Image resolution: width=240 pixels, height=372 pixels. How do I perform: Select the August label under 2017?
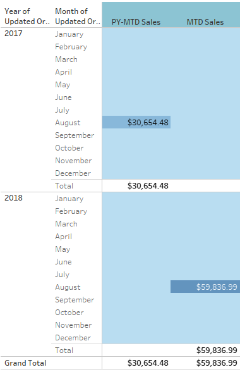(68, 123)
